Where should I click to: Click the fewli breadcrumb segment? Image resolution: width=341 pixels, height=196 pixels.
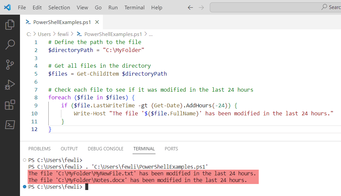coord(63,34)
